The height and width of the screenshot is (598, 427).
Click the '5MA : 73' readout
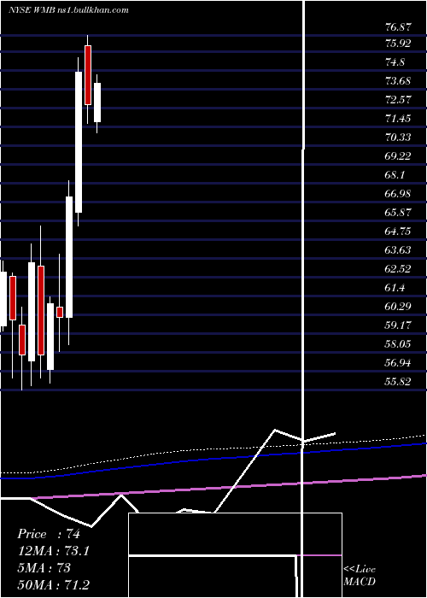coord(44,568)
